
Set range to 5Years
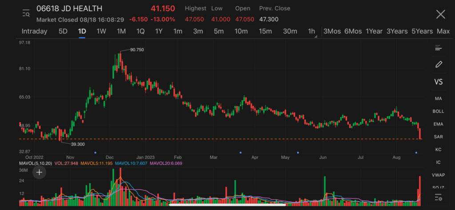[x=422, y=32]
